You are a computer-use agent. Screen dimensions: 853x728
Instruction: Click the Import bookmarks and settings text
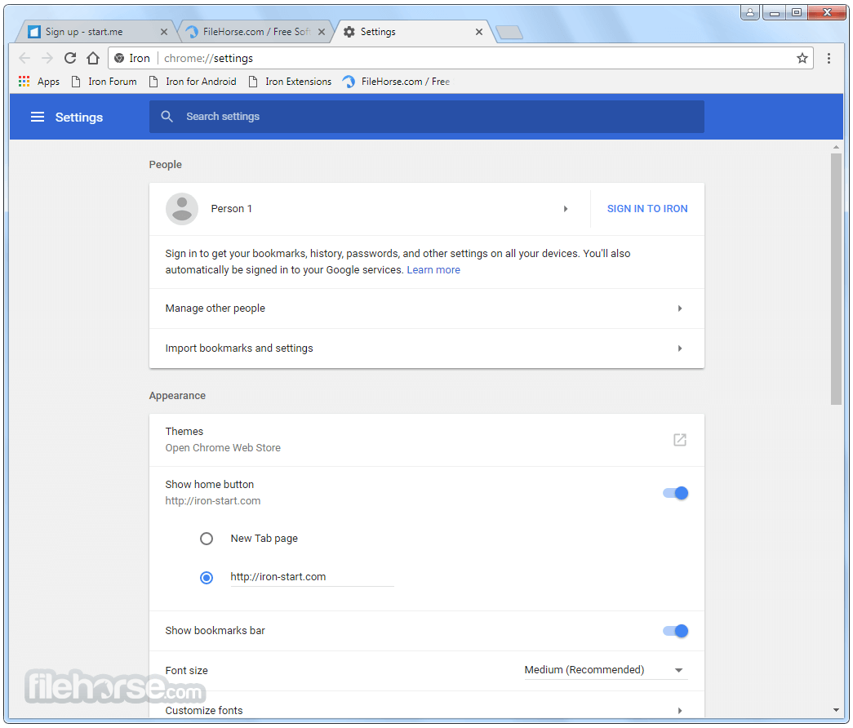(239, 348)
